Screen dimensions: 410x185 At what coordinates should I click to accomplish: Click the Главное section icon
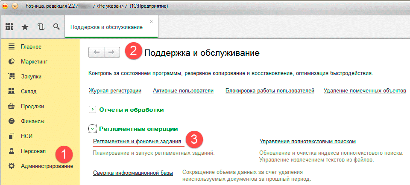point(12,47)
